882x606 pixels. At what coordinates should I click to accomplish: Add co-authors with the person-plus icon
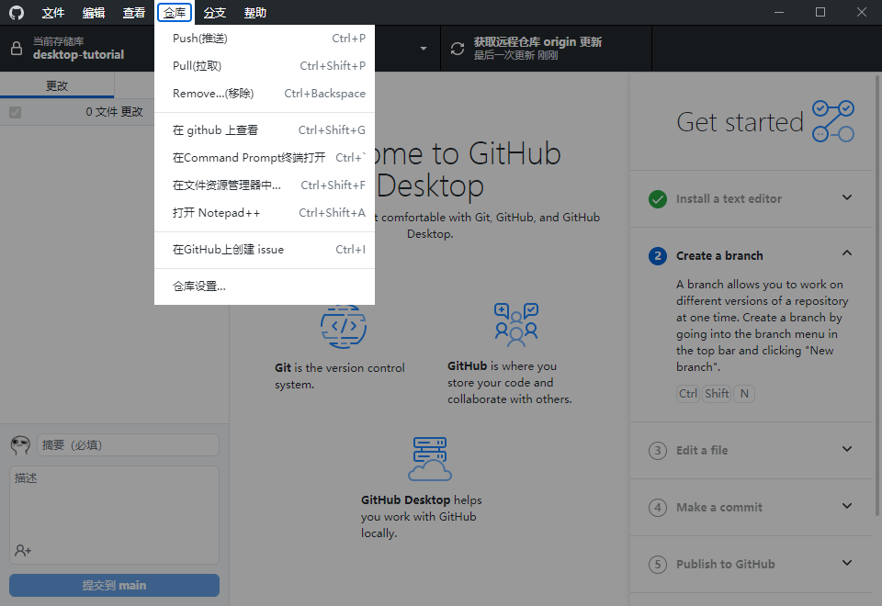click(x=23, y=550)
